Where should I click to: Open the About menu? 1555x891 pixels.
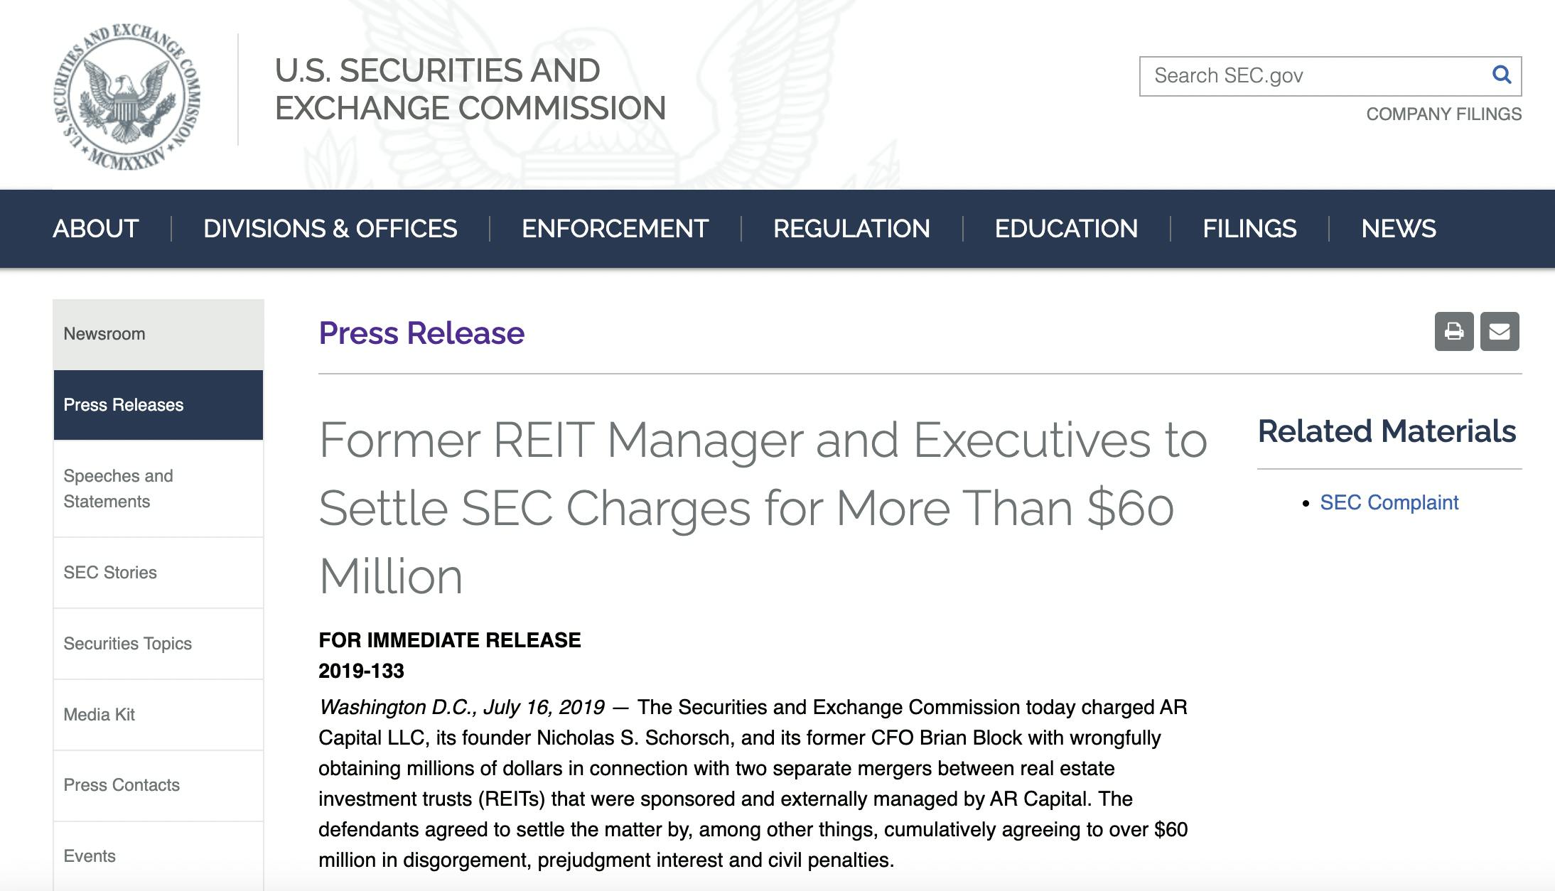(96, 229)
